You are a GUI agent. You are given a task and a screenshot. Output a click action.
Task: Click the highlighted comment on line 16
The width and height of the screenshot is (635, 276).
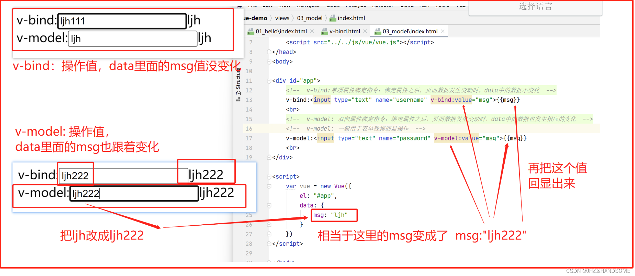[356, 129]
